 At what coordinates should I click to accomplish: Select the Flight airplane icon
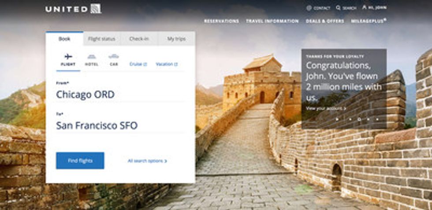pyautogui.click(x=68, y=57)
